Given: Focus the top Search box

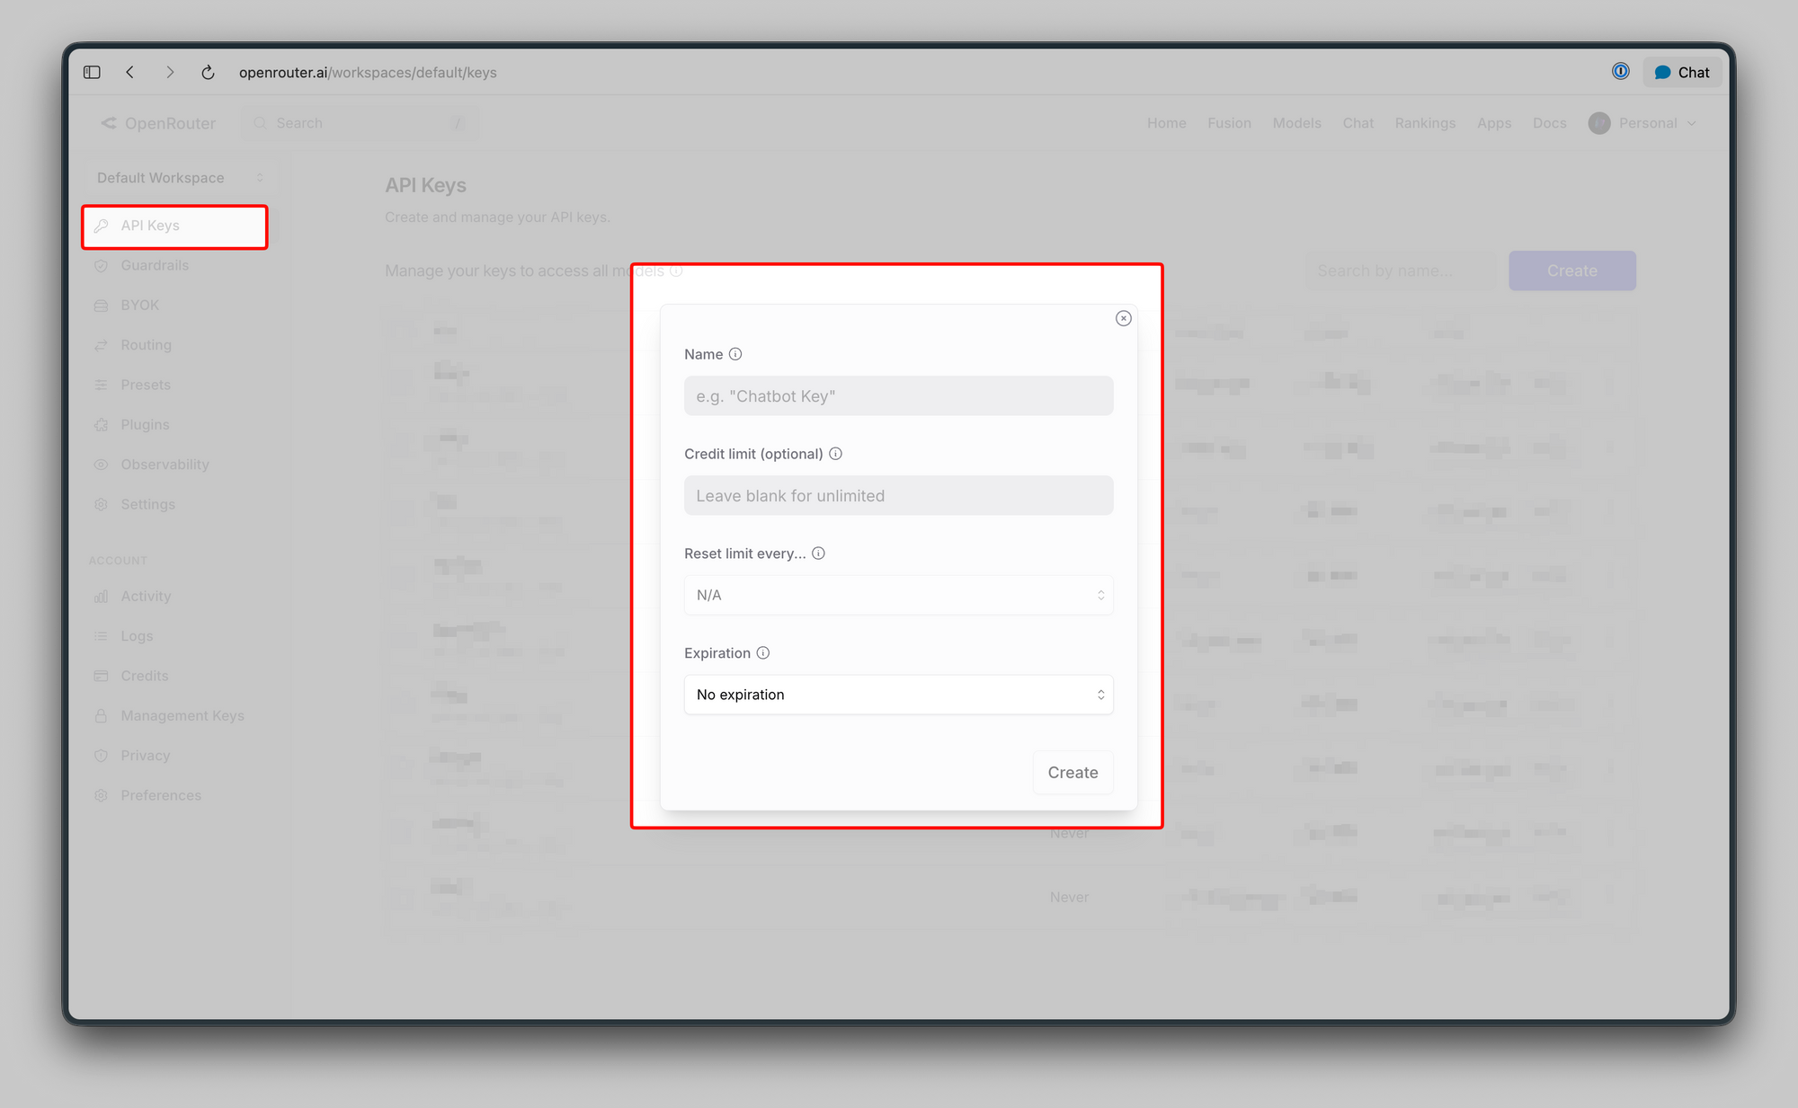Looking at the screenshot, I should point(360,123).
